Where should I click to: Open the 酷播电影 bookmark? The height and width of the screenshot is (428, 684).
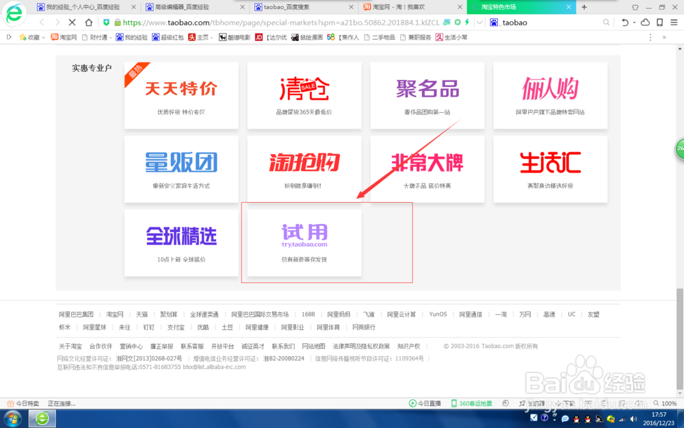click(235, 38)
